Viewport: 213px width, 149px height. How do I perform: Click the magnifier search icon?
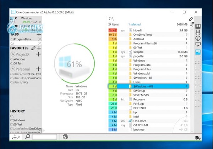coord(28,137)
